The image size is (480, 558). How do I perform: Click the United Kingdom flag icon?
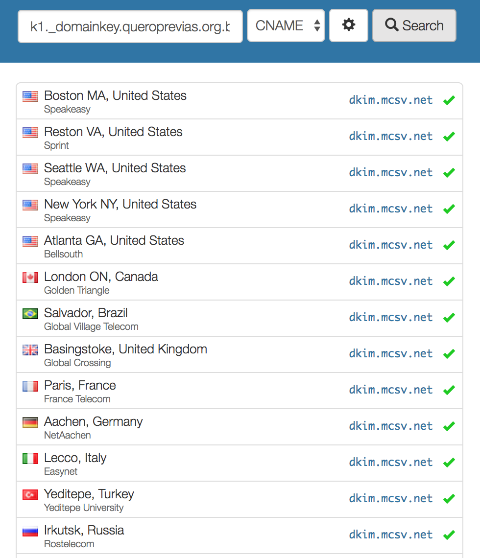click(x=30, y=350)
